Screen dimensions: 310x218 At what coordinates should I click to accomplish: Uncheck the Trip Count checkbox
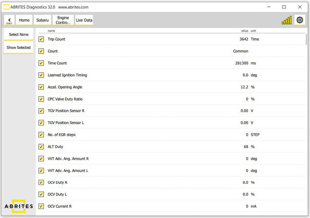click(x=41, y=39)
